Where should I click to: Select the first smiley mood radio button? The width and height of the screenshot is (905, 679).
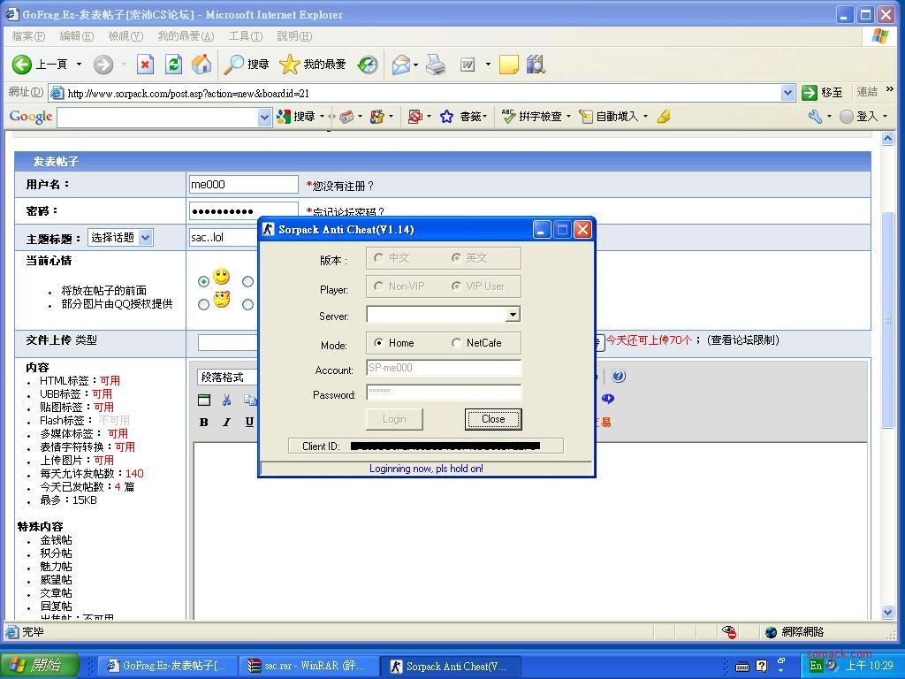tap(204, 281)
